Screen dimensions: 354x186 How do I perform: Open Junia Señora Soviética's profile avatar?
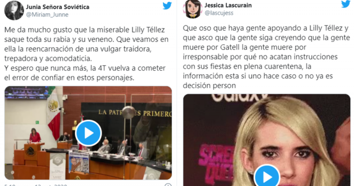[14, 10]
